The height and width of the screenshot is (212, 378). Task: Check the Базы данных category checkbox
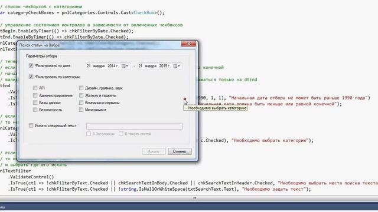point(35,102)
